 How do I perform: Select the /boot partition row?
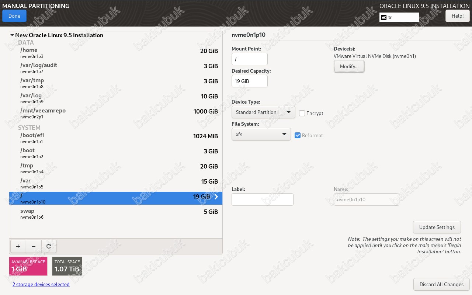(116, 153)
